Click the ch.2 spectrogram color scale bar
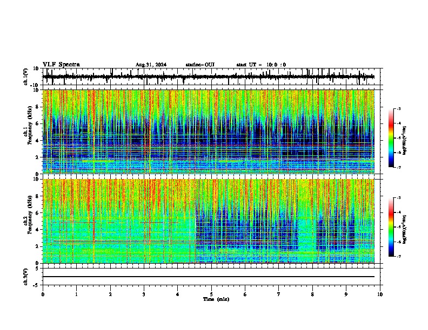The image size is (428, 330). point(391,227)
